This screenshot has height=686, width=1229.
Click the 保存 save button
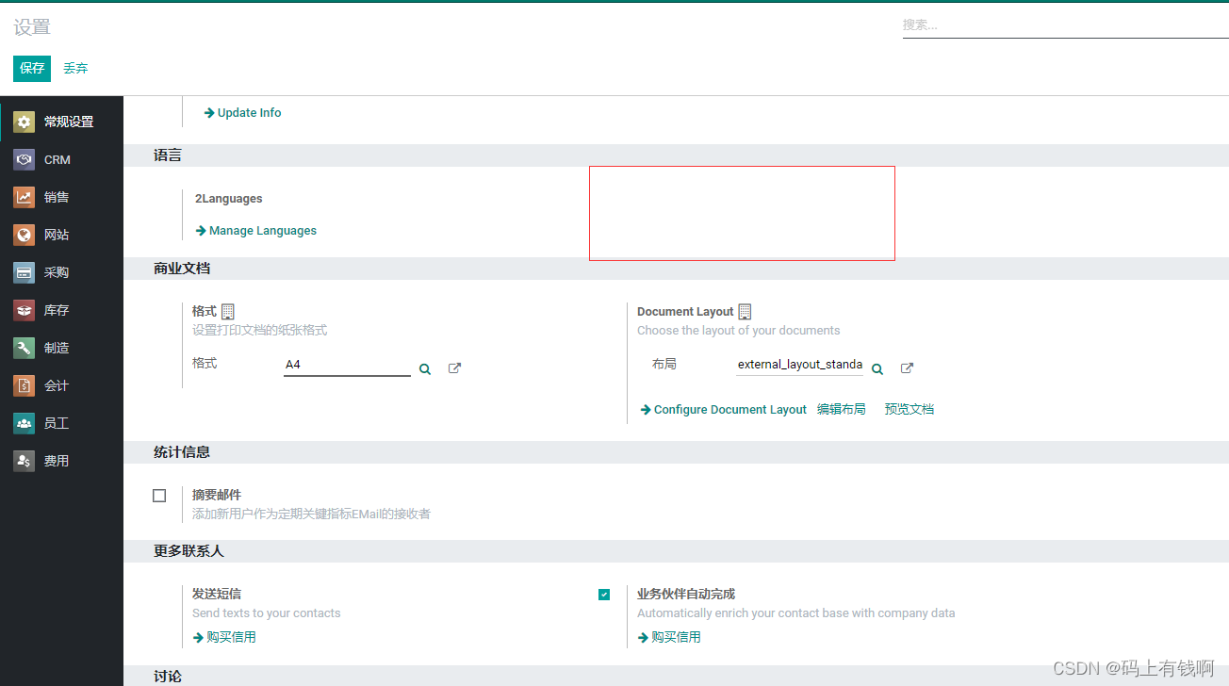pos(31,68)
